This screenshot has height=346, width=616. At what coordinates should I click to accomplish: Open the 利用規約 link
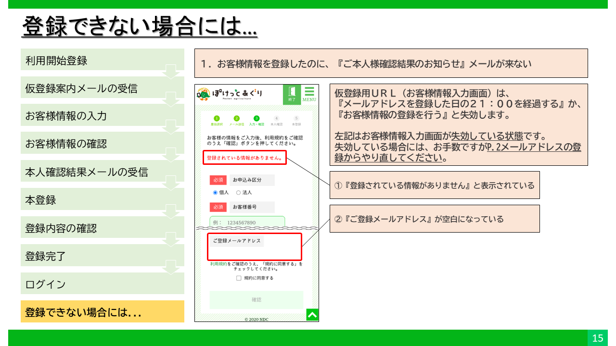pyautogui.click(x=218, y=264)
